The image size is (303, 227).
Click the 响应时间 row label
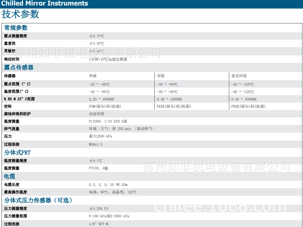pos(12,59)
